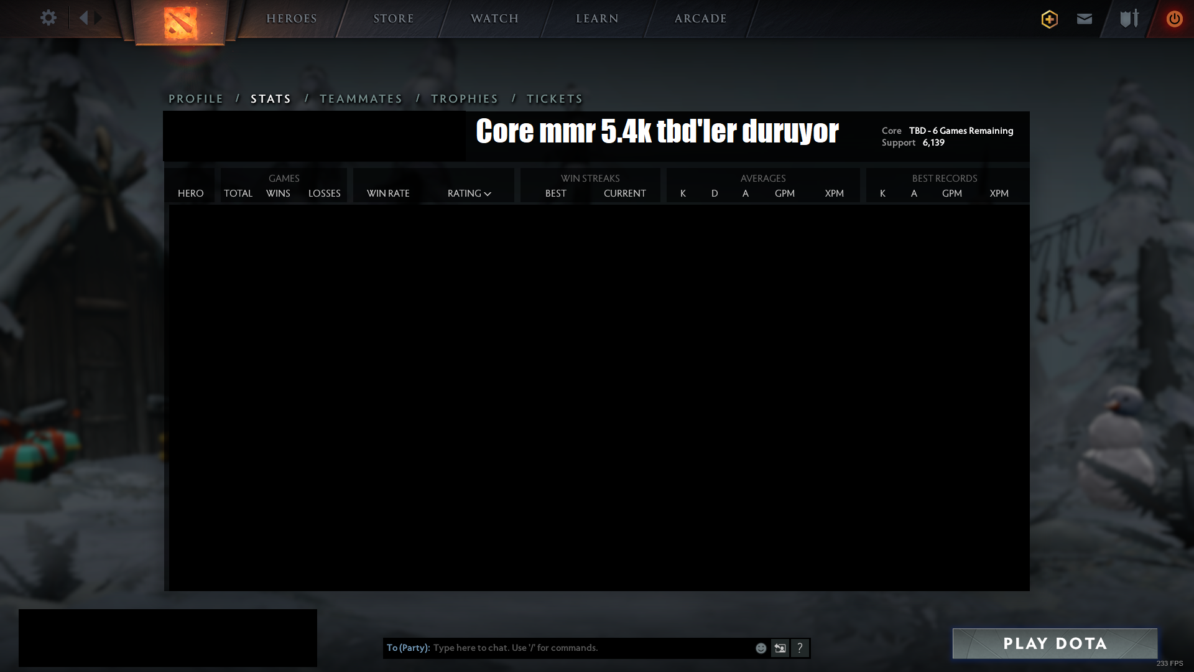
Task: Open the chat help question mark
Action: click(800, 648)
